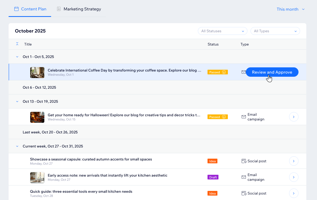Click social post icon in seasonal capsule row
The image size is (317, 200).
point(244,161)
